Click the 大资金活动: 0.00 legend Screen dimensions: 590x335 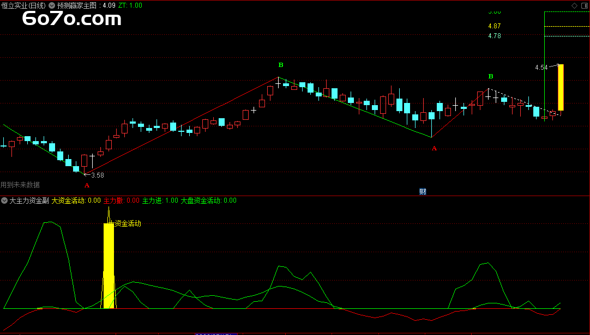[x=76, y=200]
